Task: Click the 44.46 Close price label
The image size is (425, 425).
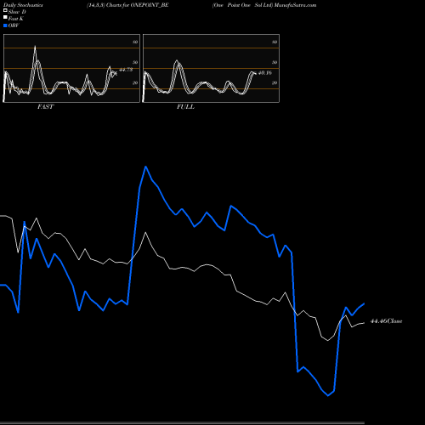Action: tap(386, 321)
